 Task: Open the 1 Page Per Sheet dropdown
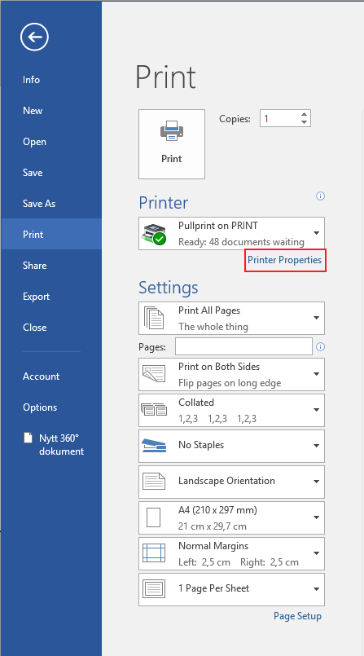point(231,589)
